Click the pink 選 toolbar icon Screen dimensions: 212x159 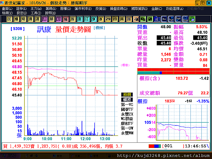tap(45, 19)
